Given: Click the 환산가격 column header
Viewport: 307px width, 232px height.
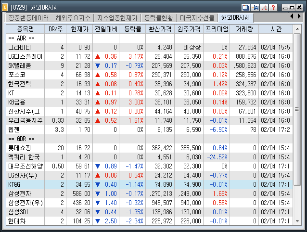Looking at the screenshot, I should tap(160, 29).
